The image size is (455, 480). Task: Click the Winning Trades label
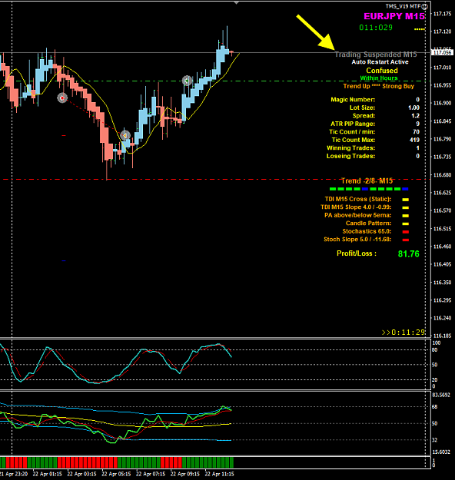click(x=350, y=148)
